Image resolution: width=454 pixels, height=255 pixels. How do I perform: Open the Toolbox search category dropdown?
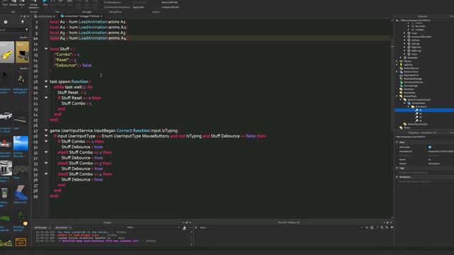pos(27,30)
